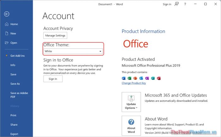Click the Account Privacy heading
221x137 pixels.
click(58, 28)
